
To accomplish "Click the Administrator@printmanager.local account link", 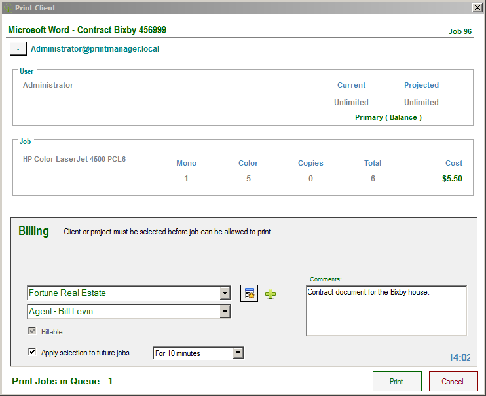I will pyautogui.click(x=95, y=49).
